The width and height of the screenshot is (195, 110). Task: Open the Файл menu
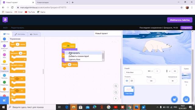point(5,28)
